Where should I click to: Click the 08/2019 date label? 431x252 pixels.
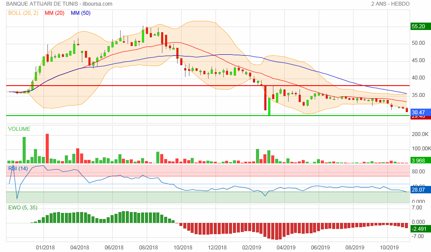(354, 248)
